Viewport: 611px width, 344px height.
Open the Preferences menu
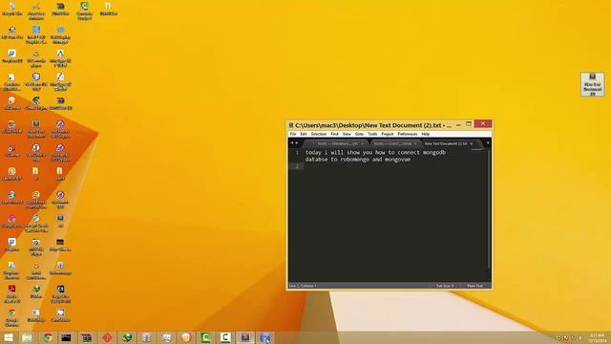408,134
